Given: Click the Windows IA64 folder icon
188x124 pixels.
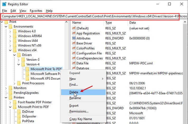Looking at the screenshot, I should click(x=15, y=41).
